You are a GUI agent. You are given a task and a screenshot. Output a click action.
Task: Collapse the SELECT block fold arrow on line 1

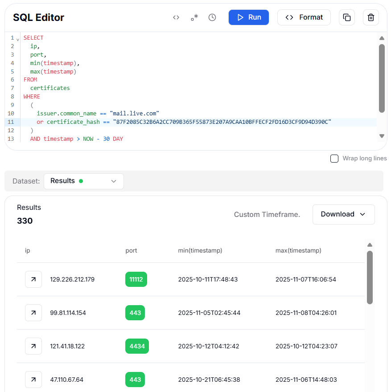pyautogui.click(x=18, y=39)
